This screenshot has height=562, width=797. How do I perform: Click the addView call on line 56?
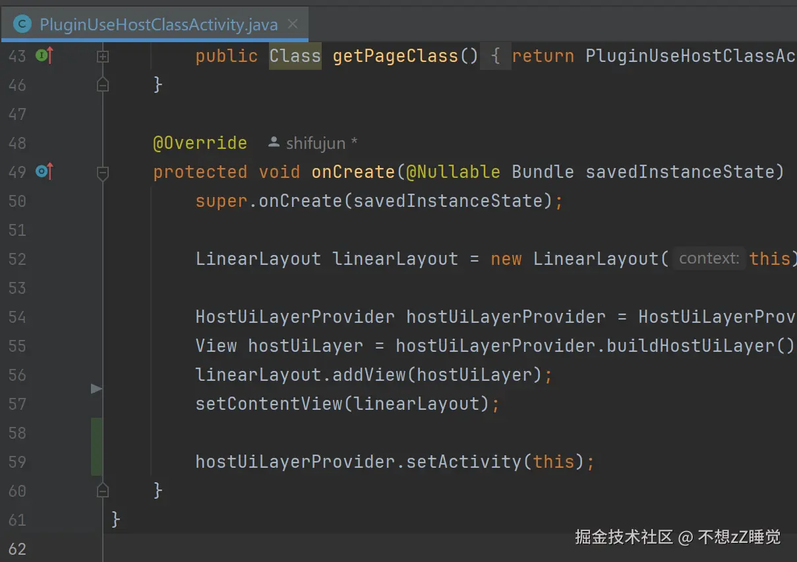[369, 375]
